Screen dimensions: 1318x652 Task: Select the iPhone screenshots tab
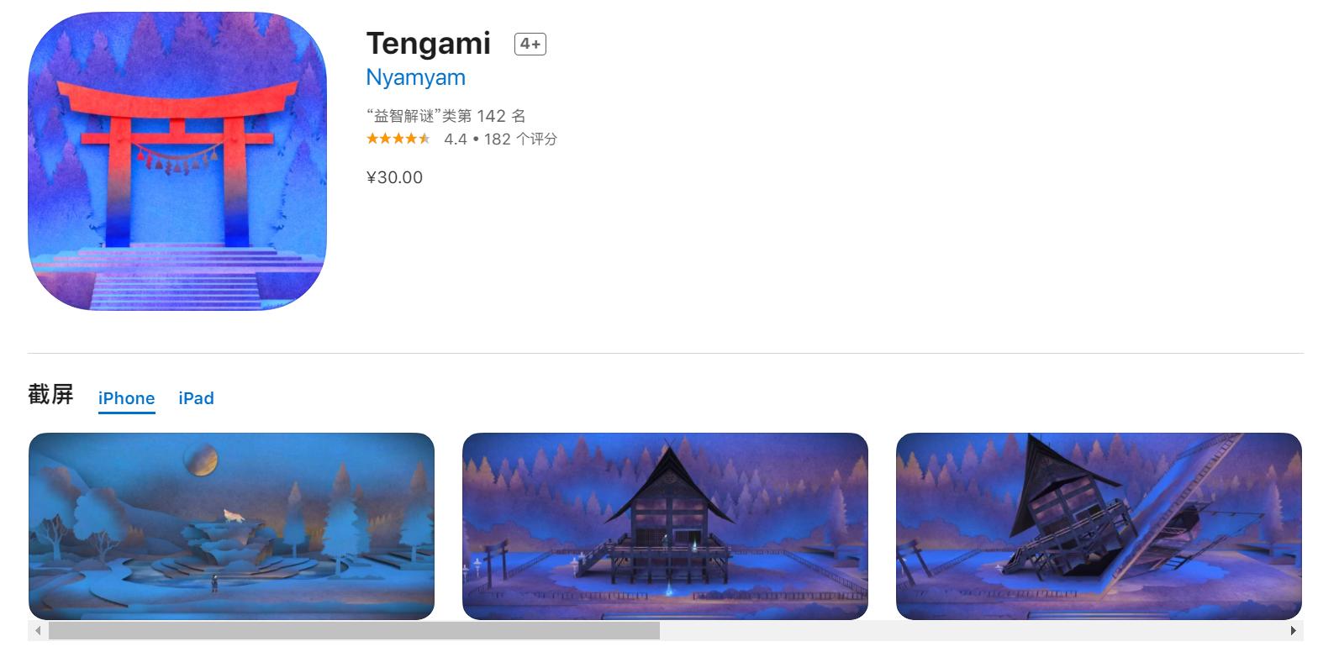pyautogui.click(x=126, y=398)
